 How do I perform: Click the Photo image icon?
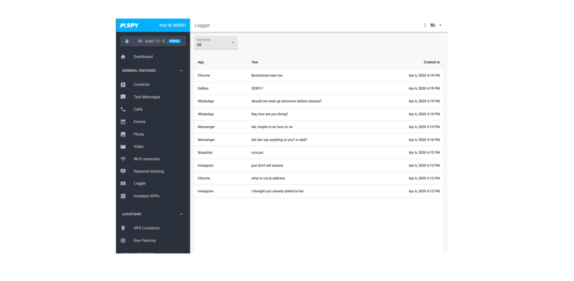point(123,135)
